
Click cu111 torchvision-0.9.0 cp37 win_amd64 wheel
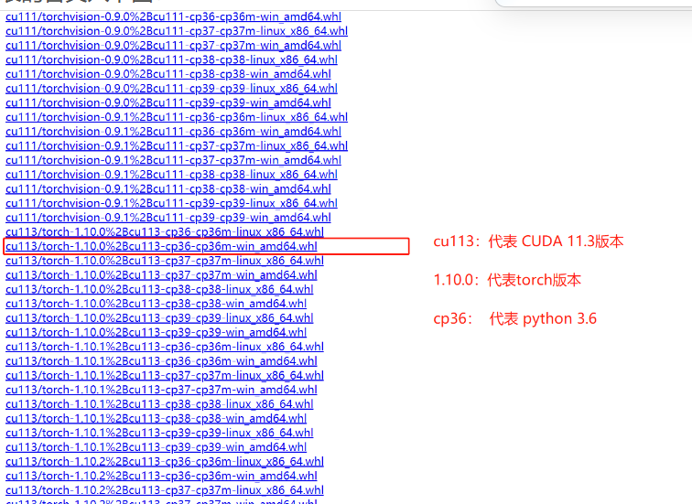[173, 46]
